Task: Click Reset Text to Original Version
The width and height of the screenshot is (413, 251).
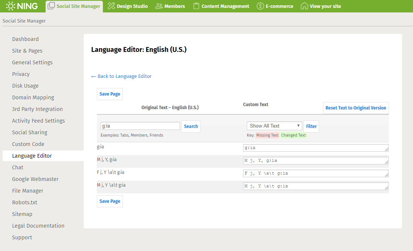Action: pyautogui.click(x=356, y=108)
